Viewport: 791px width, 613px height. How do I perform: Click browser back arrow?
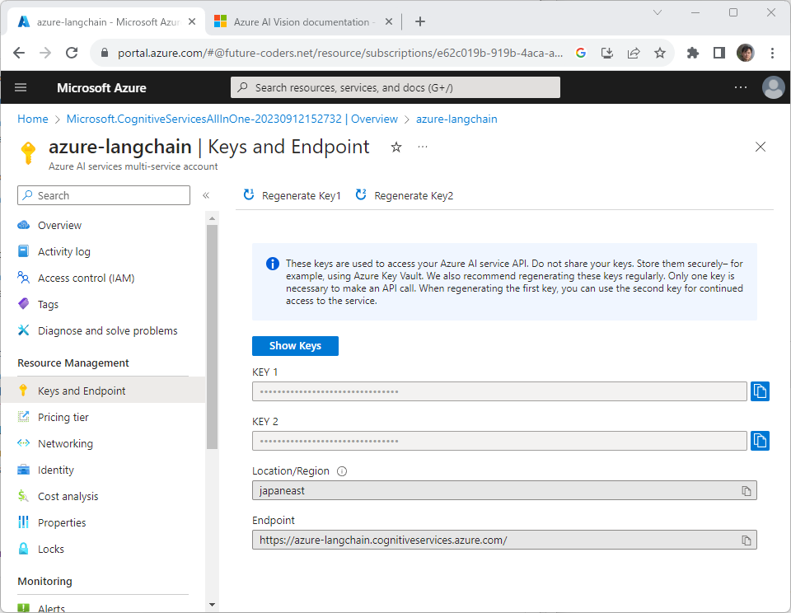tap(19, 53)
